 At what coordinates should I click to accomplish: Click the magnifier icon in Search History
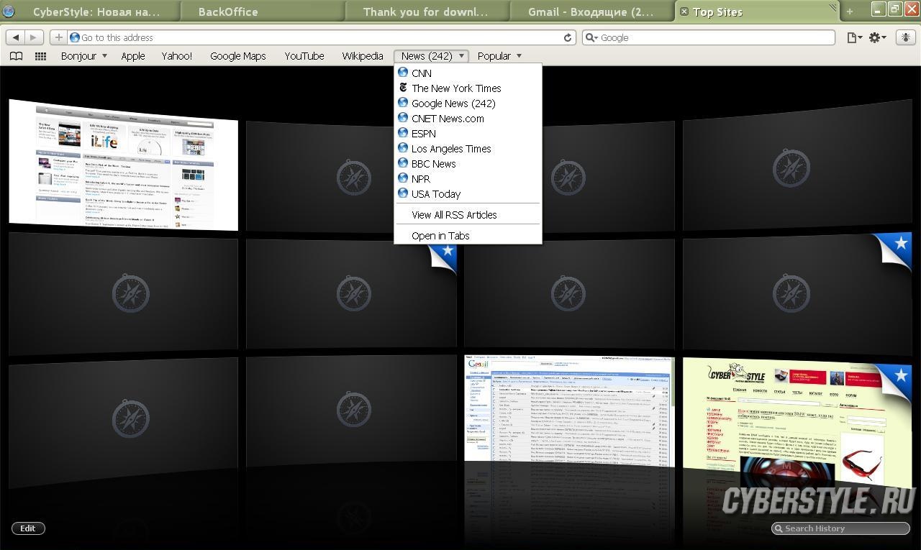coord(778,528)
